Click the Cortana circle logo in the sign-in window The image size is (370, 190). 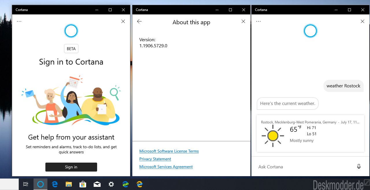tap(71, 31)
